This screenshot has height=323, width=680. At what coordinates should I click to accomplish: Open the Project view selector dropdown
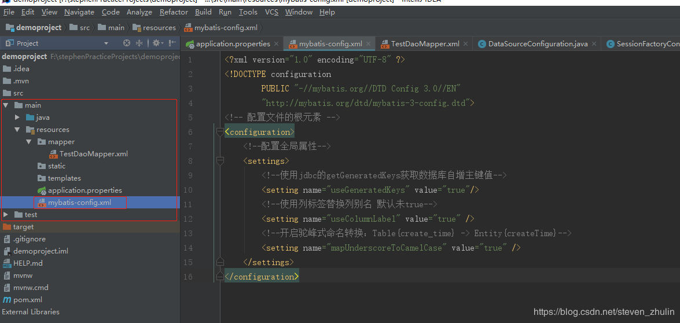[x=106, y=43]
